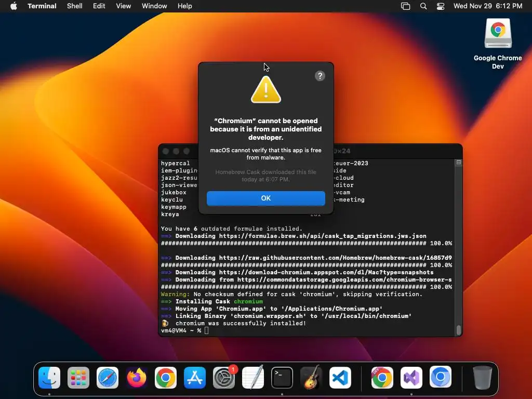
Task: Open the Shell menu
Action: point(75,6)
